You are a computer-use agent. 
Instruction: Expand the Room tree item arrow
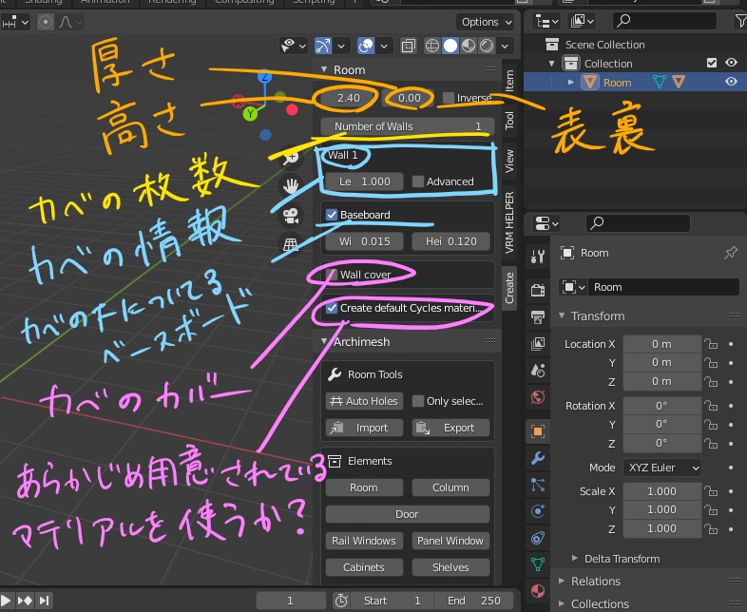coord(571,82)
